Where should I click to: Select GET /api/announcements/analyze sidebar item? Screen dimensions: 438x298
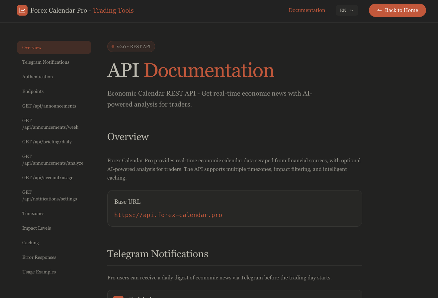[x=54, y=160]
